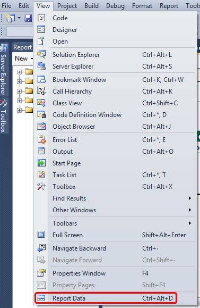Click the Error List icon
This screenshot has height=308, width=200.
point(41,140)
